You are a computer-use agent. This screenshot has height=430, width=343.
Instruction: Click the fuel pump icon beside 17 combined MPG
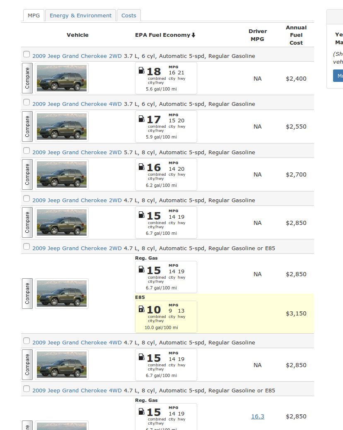click(142, 119)
